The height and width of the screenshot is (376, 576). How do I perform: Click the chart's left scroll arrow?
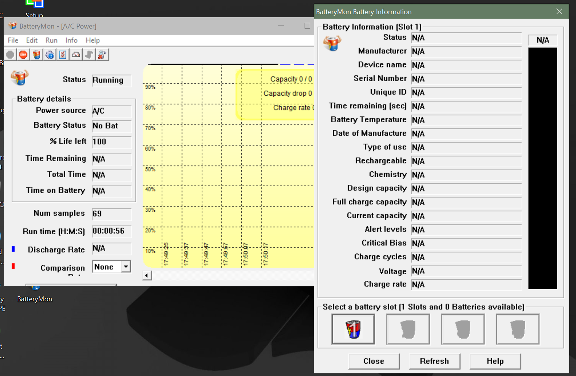point(147,275)
